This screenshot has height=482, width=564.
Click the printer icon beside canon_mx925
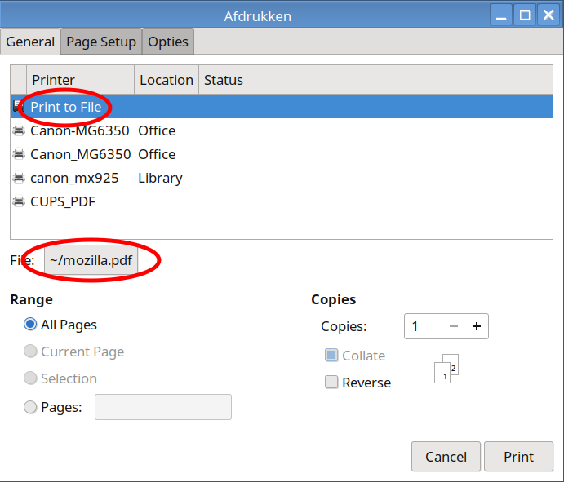point(18,178)
